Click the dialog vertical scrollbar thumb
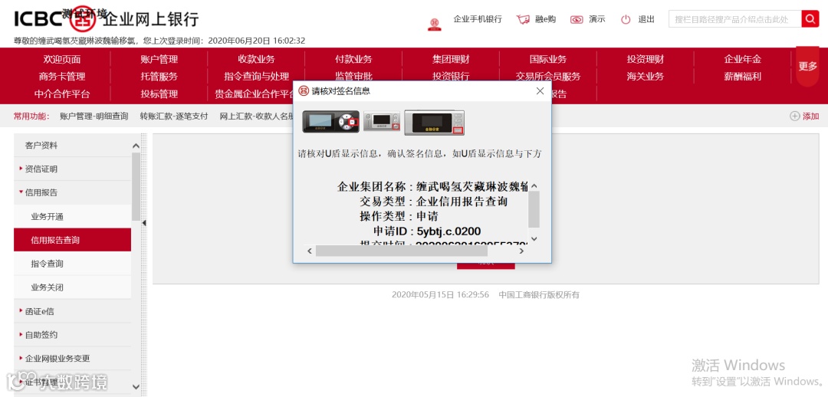This screenshot has width=828, height=397. [534, 209]
